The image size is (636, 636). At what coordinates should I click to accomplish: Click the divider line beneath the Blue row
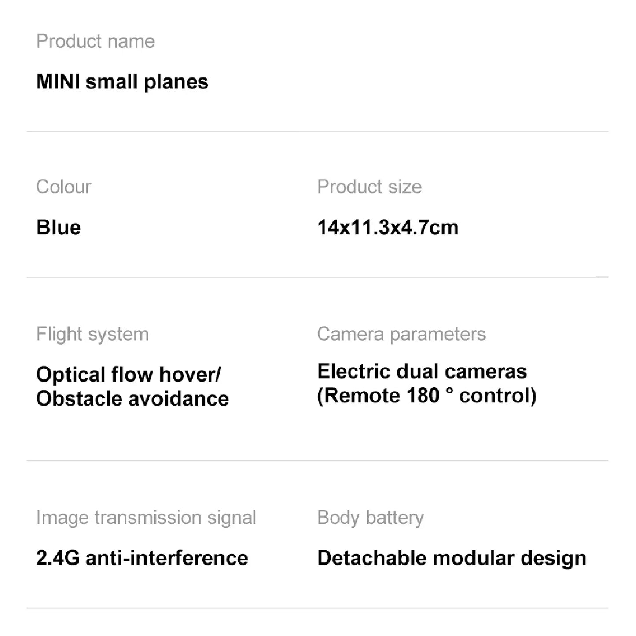[x=317, y=277]
